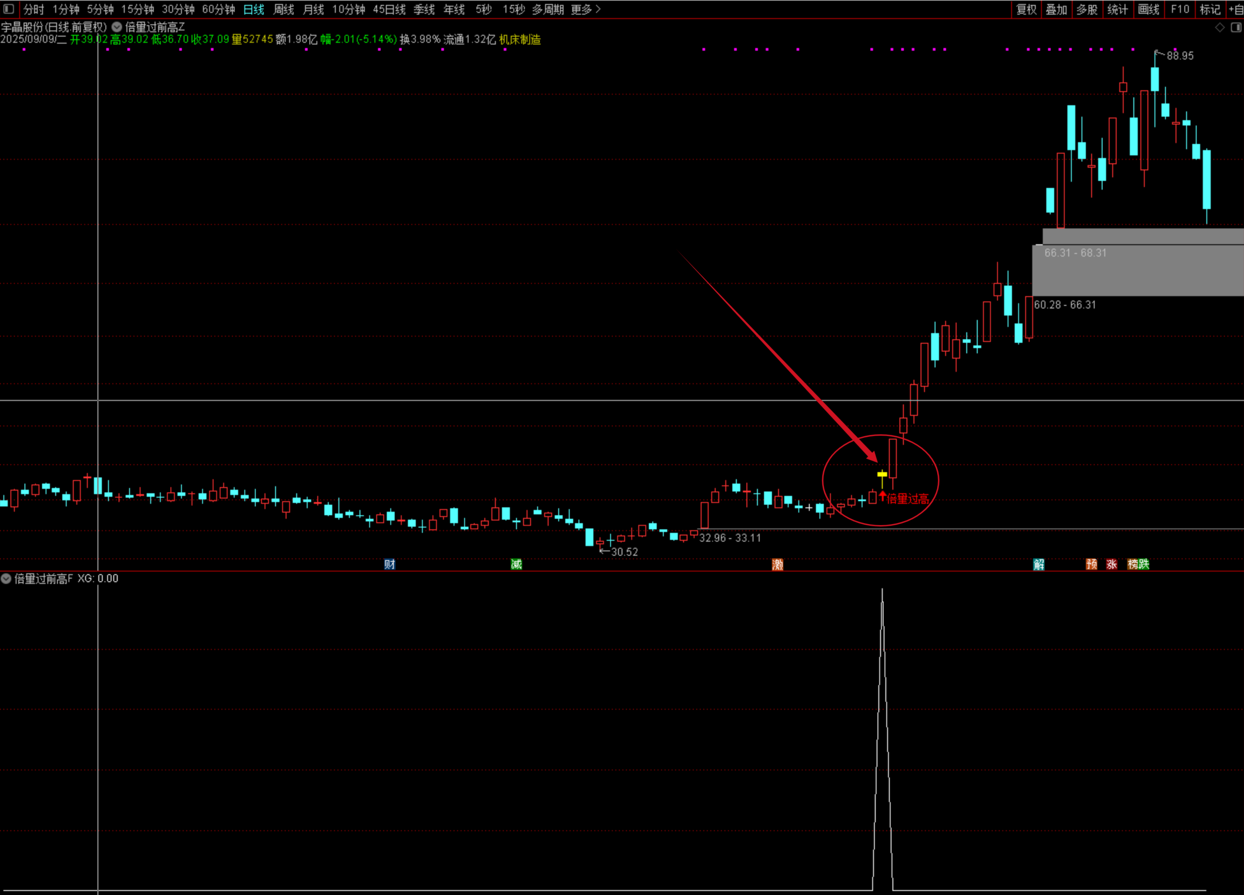This screenshot has height=895, width=1244.
Task: Click the 财 financial marker icon
Action: 389,564
